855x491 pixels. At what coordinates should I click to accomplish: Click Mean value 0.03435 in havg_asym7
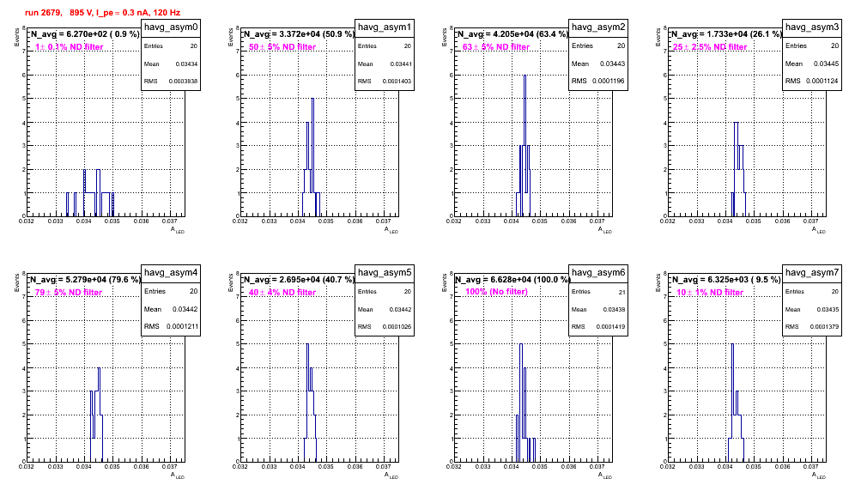[x=828, y=309]
